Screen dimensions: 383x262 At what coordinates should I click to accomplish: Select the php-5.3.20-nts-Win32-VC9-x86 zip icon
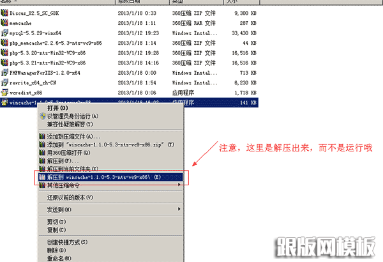tap(4, 53)
